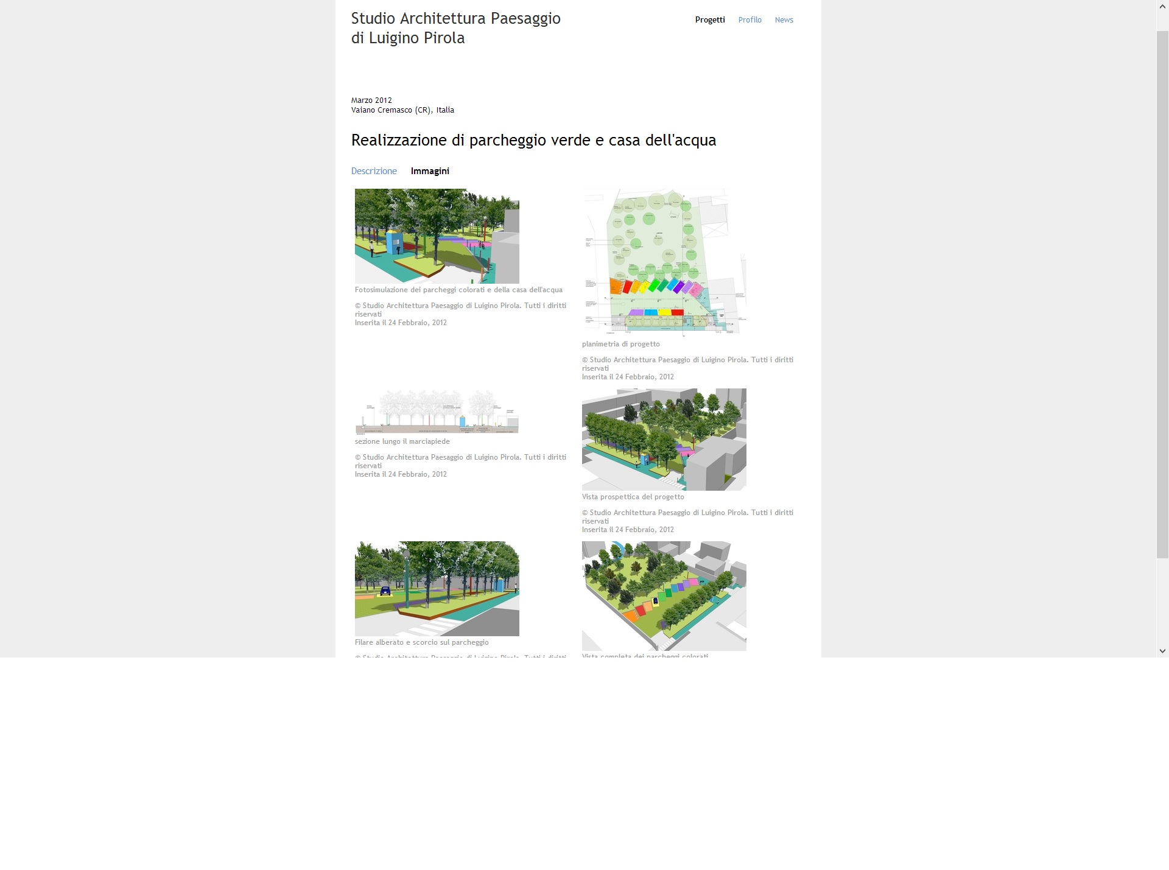This screenshot has width=1169, height=870.
Task: Click the vertical scrollbar thumb
Action: [1162, 294]
